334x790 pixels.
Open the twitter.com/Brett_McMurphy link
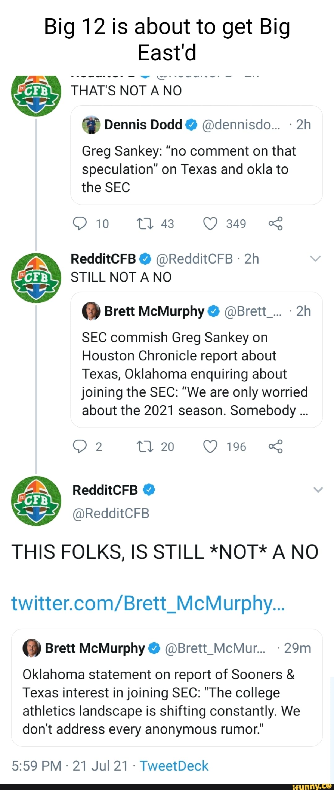click(148, 603)
